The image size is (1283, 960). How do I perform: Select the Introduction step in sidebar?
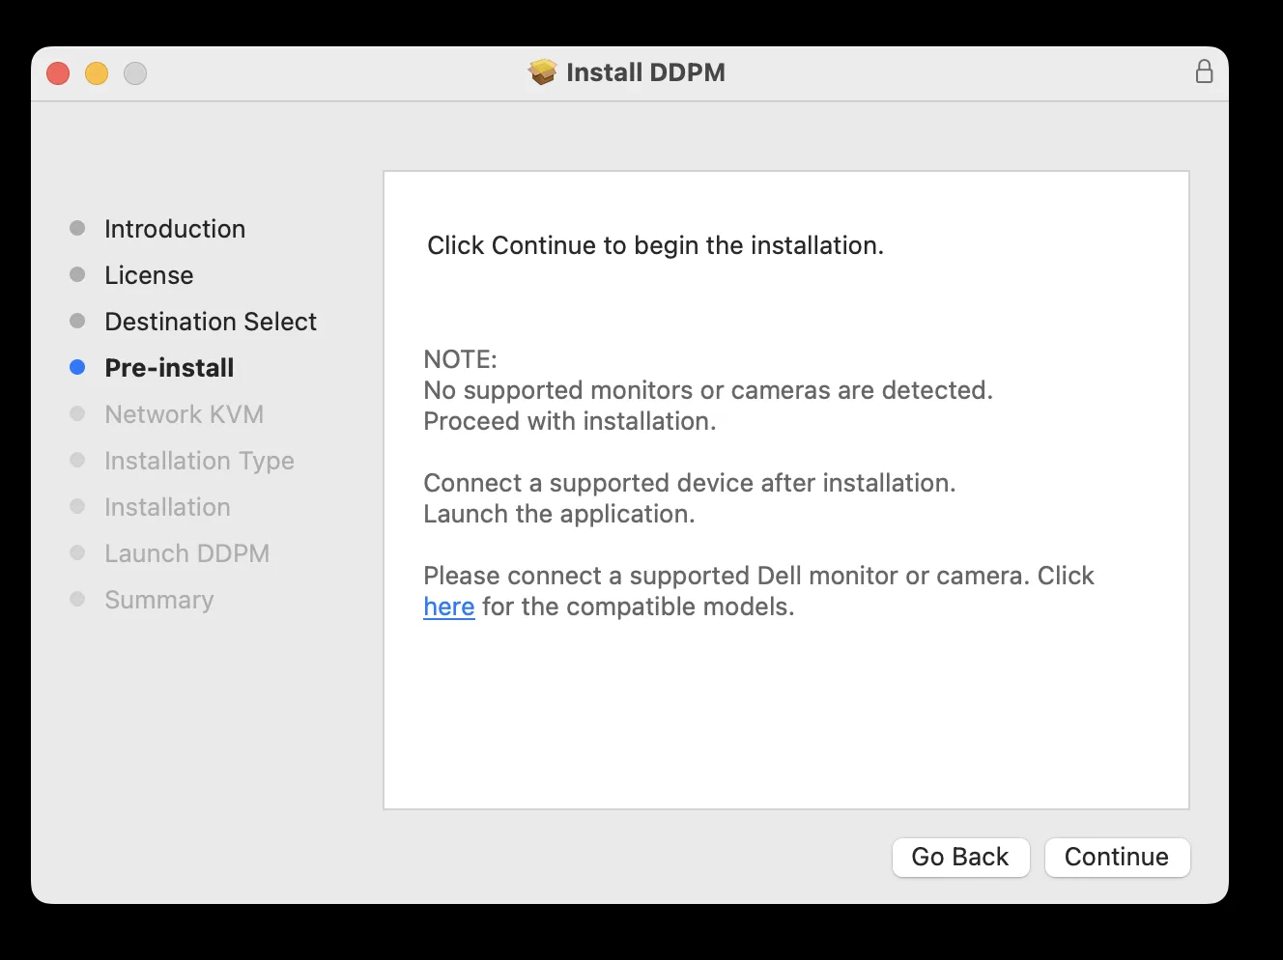coord(175,229)
